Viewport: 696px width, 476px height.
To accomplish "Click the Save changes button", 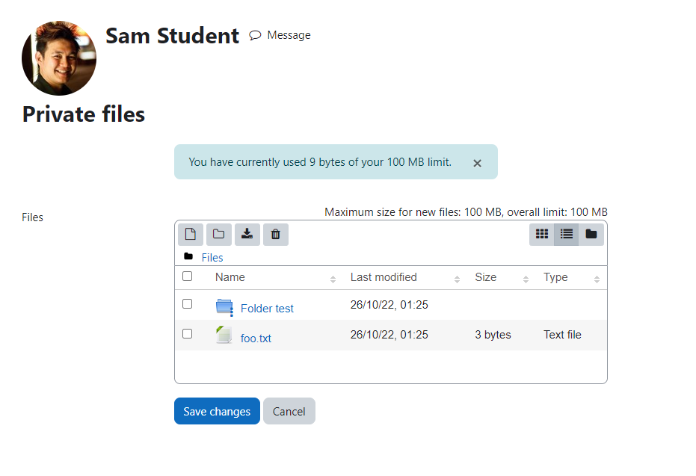I will pyautogui.click(x=217, y=411).
